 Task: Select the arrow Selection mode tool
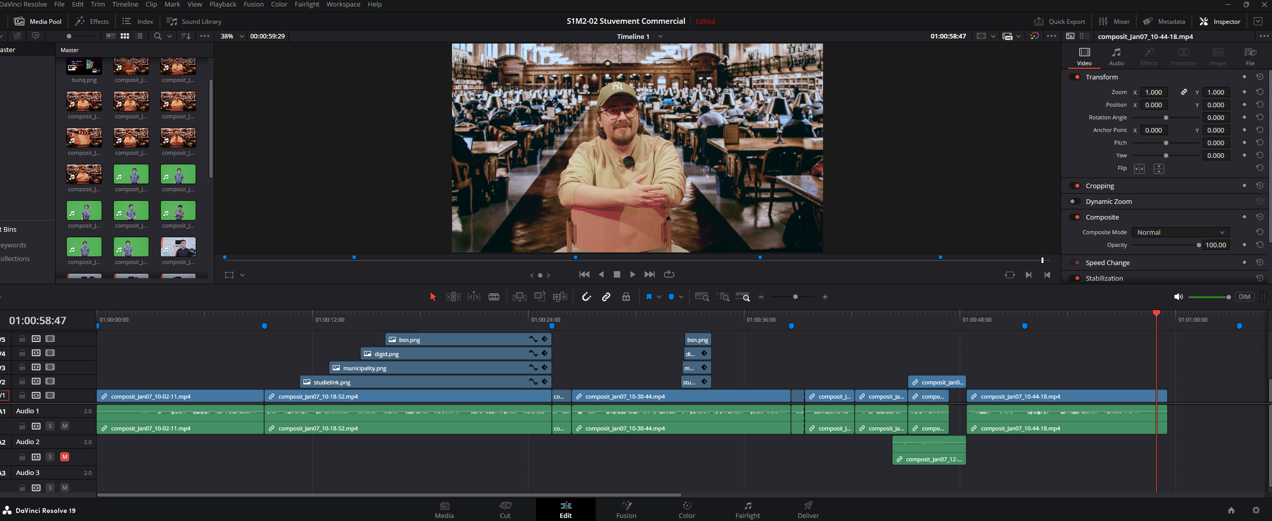433,297
